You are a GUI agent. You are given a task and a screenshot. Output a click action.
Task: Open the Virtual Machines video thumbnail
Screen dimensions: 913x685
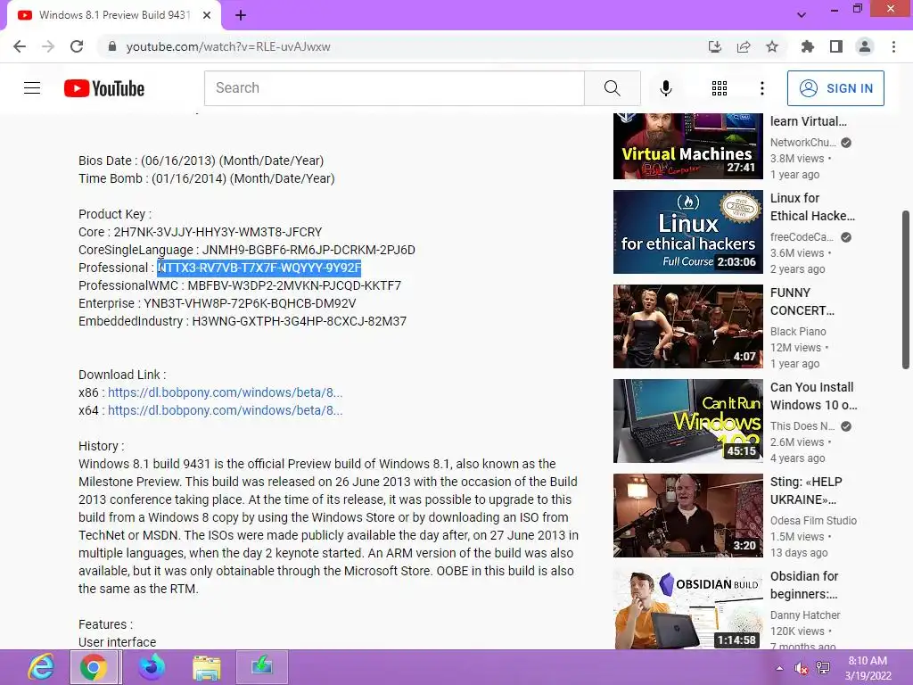click(687, 145)
